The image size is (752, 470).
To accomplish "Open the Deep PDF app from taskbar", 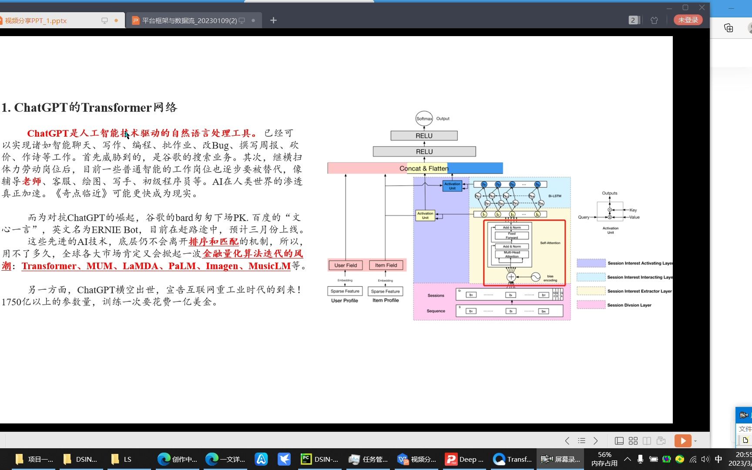I will tap(465, 459).
